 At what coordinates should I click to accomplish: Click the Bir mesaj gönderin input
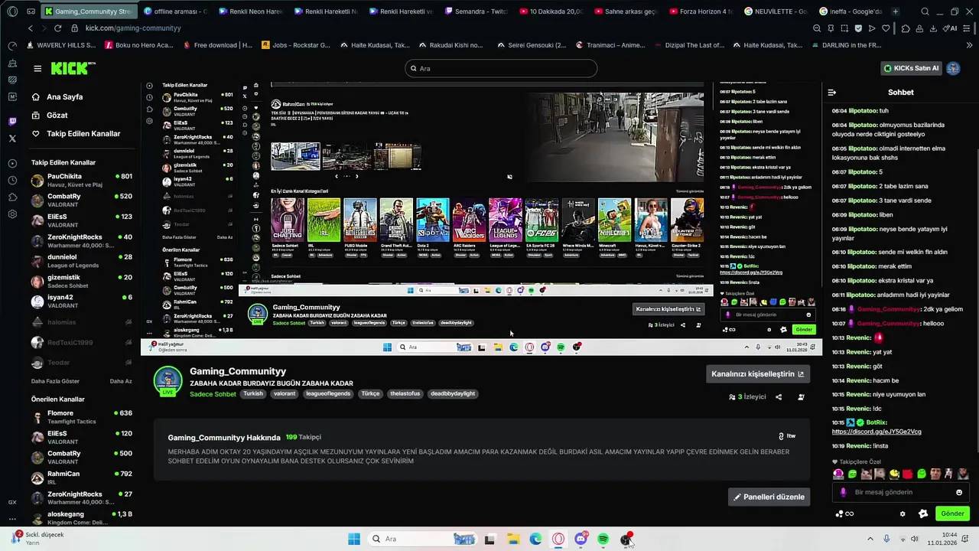click(901, 492)
